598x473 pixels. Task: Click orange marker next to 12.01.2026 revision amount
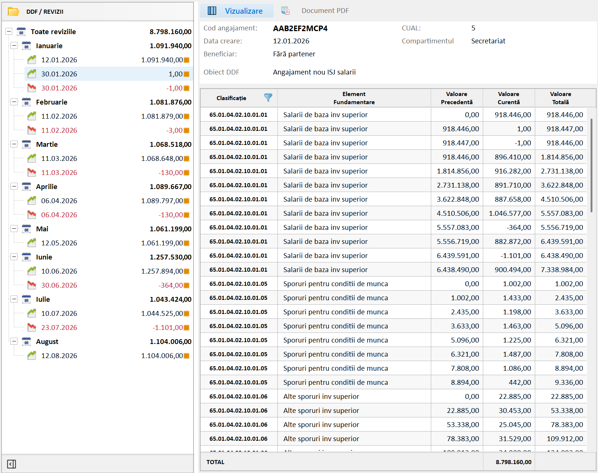click(x=186, y=60)
